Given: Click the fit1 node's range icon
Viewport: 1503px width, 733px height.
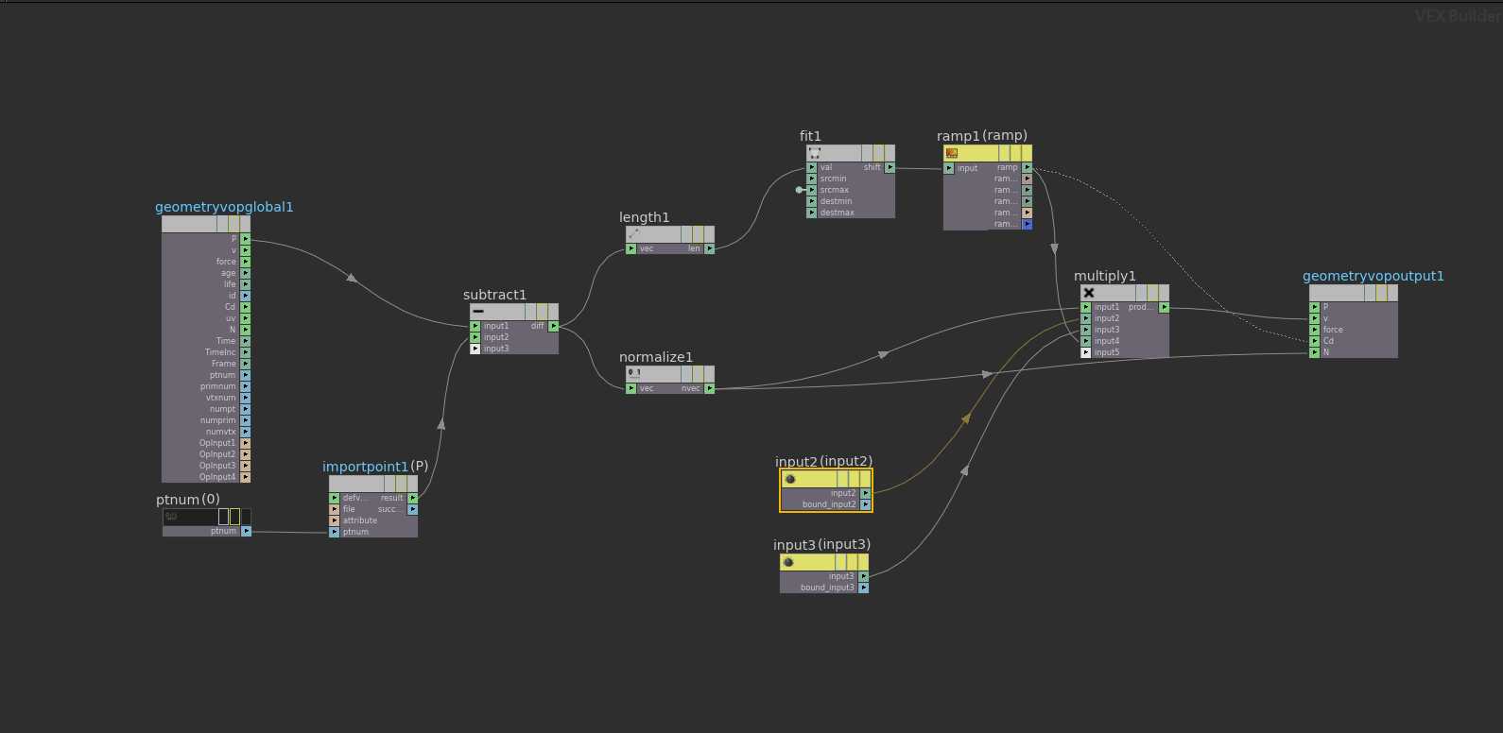Looking at the screenshot, I should tap(815, 152).
